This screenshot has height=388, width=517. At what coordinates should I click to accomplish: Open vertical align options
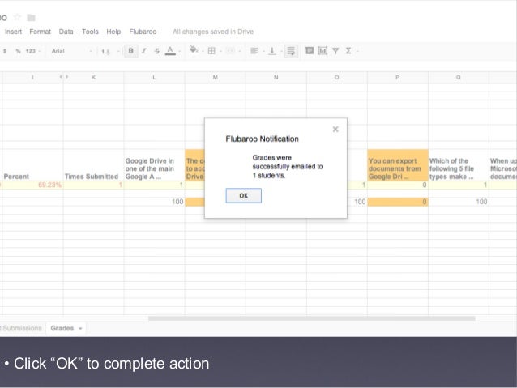pyautogui.click(x=272, y=51)
